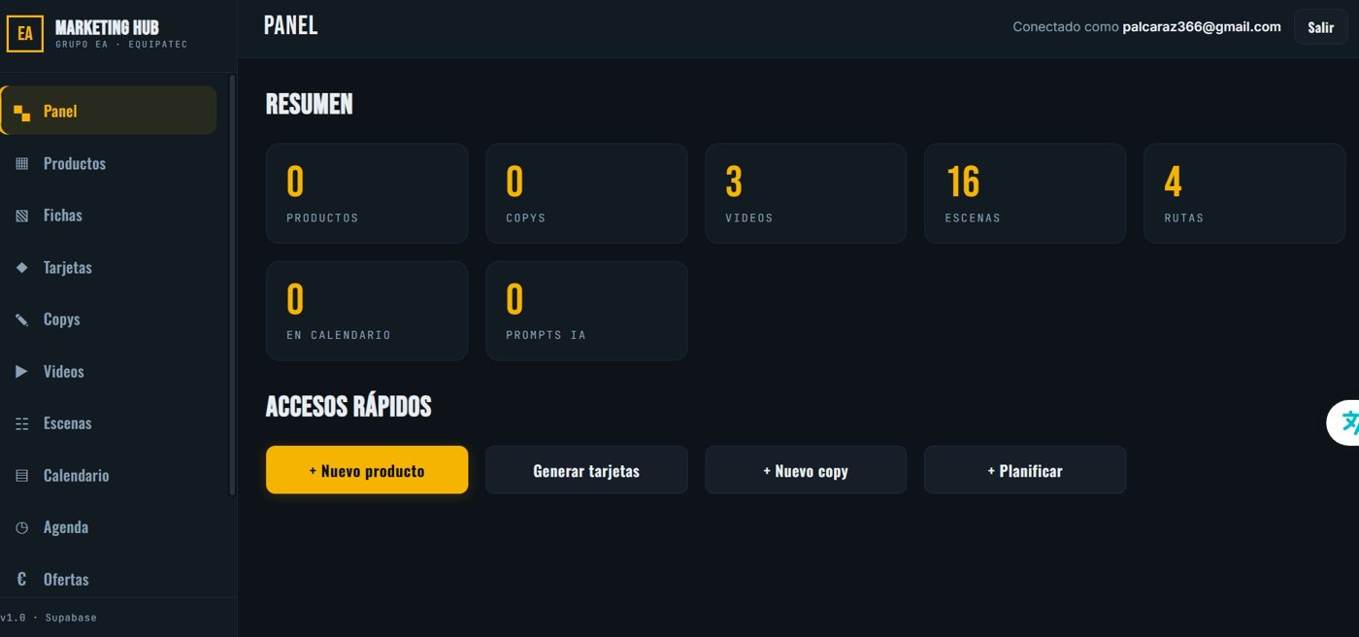Click the EA logo badge
The width and height of the screenshot is (1359, 637).
(x=25, y=34)
